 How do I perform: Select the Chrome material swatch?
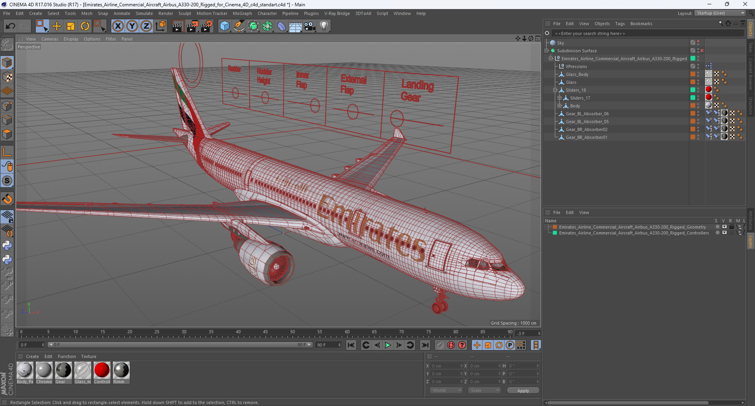tap(44, 373)
